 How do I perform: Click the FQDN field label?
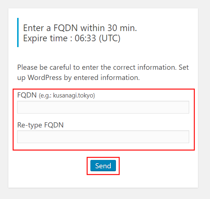[x=27, y=95]
